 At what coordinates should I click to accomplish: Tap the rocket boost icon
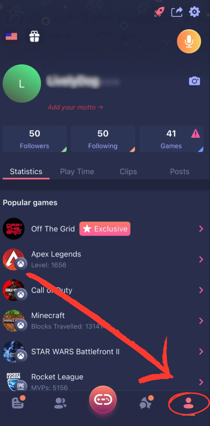click(159, 12)
